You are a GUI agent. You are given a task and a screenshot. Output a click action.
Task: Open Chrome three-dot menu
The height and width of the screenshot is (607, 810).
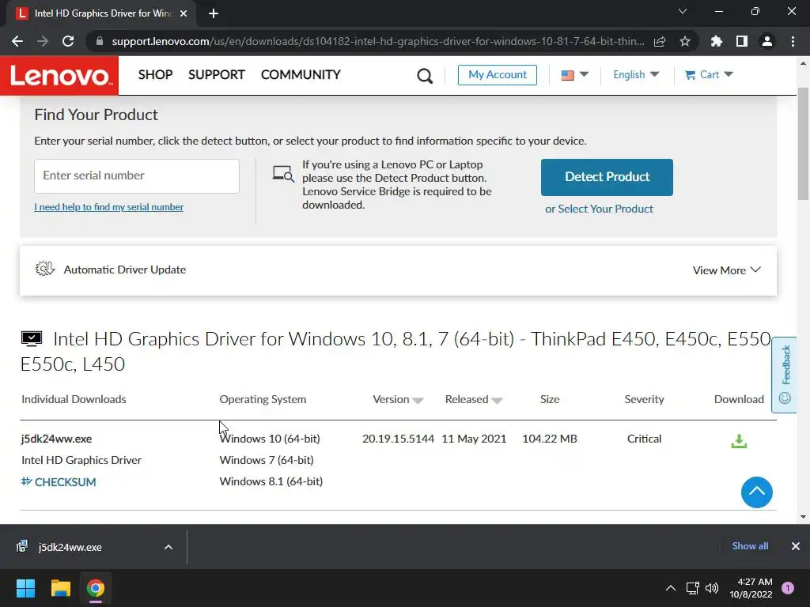(793, 41)
